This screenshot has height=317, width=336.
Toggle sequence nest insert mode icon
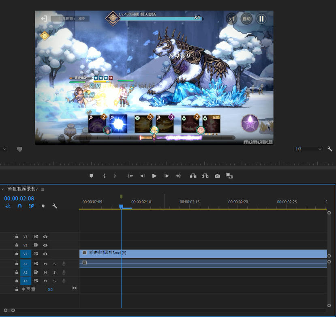(8, 206)
